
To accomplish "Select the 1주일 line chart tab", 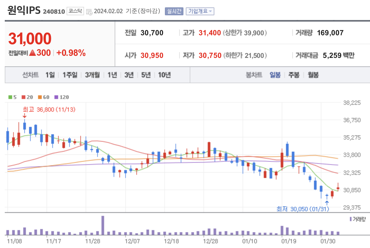I will tap(70, 75).
